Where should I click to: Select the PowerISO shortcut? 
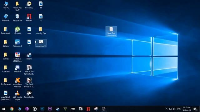pos(29,5)
